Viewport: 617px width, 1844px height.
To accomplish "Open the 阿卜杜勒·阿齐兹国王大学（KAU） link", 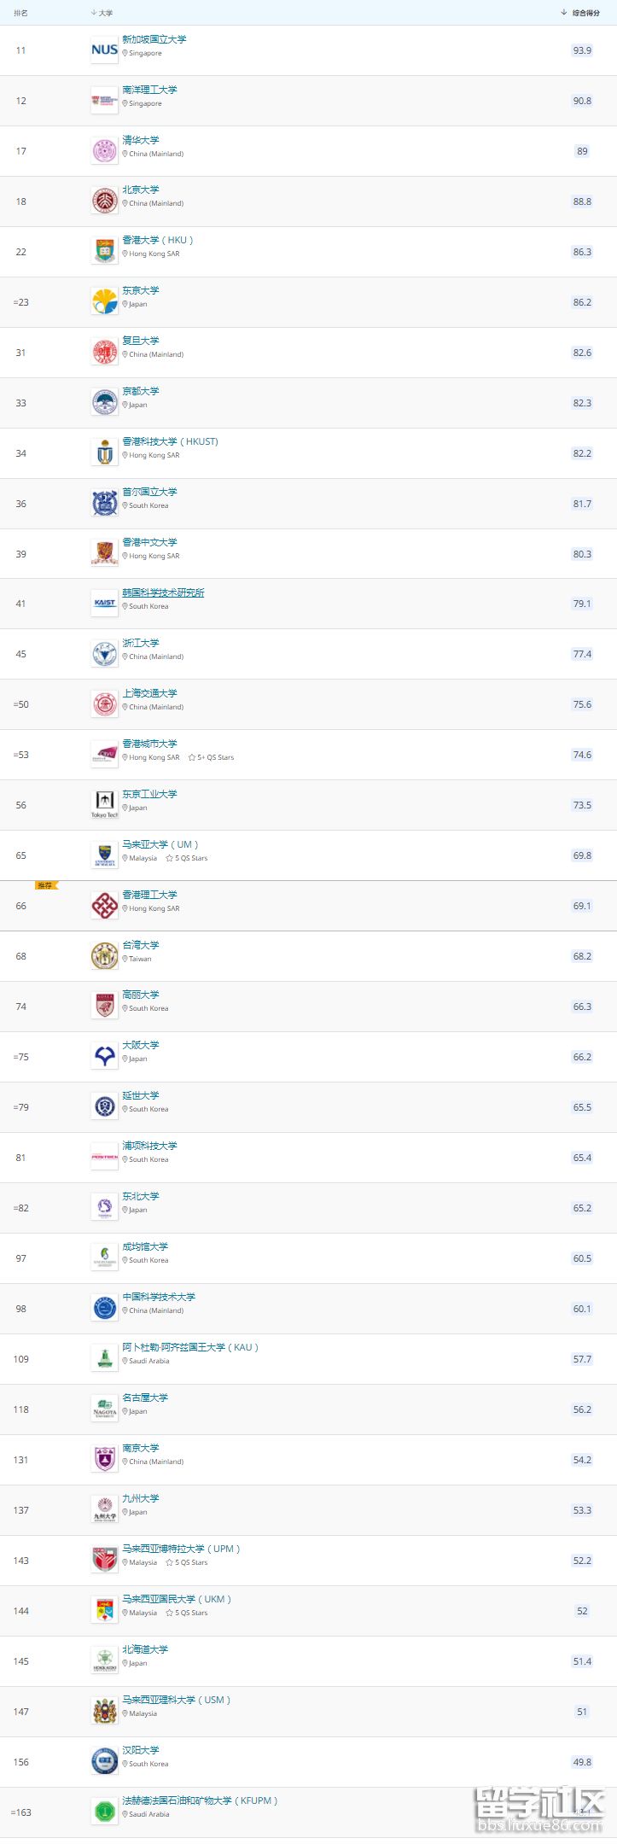I will pos(190,1348).
